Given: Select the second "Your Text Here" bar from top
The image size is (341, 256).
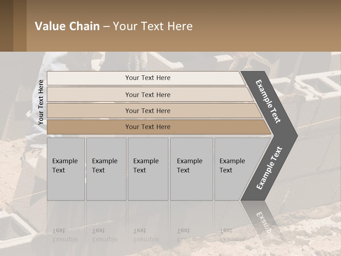Looking at the screenshot, I should (x=148, y=95).
